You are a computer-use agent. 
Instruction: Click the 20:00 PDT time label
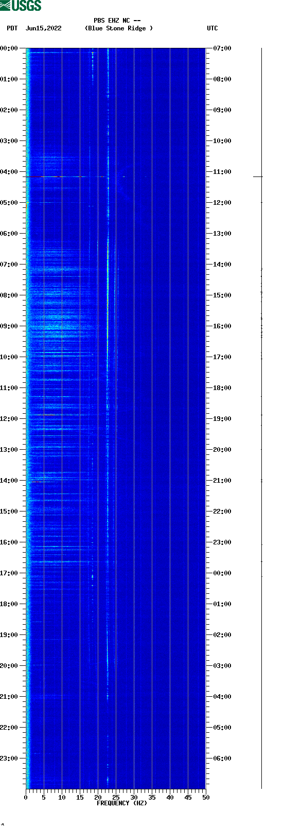click(9, 666)
